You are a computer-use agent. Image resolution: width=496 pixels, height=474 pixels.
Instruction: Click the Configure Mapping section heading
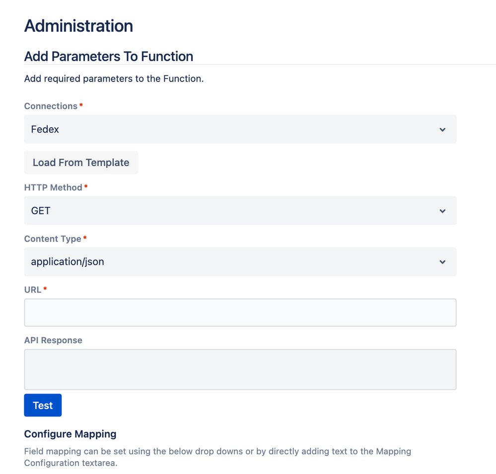(70, 434)
